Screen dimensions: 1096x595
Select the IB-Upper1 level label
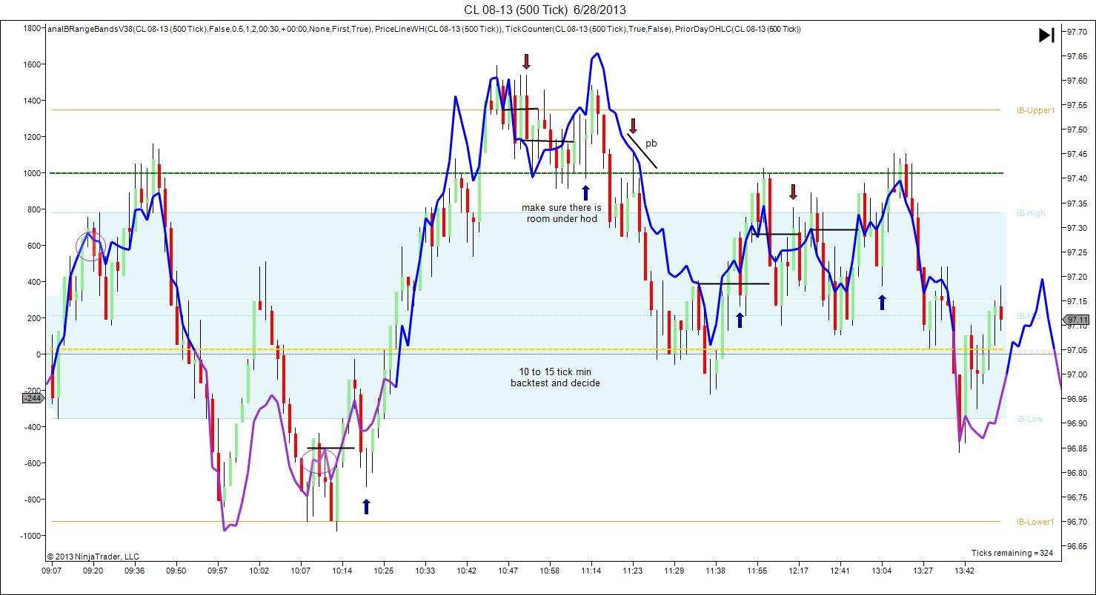point(1035,111)
